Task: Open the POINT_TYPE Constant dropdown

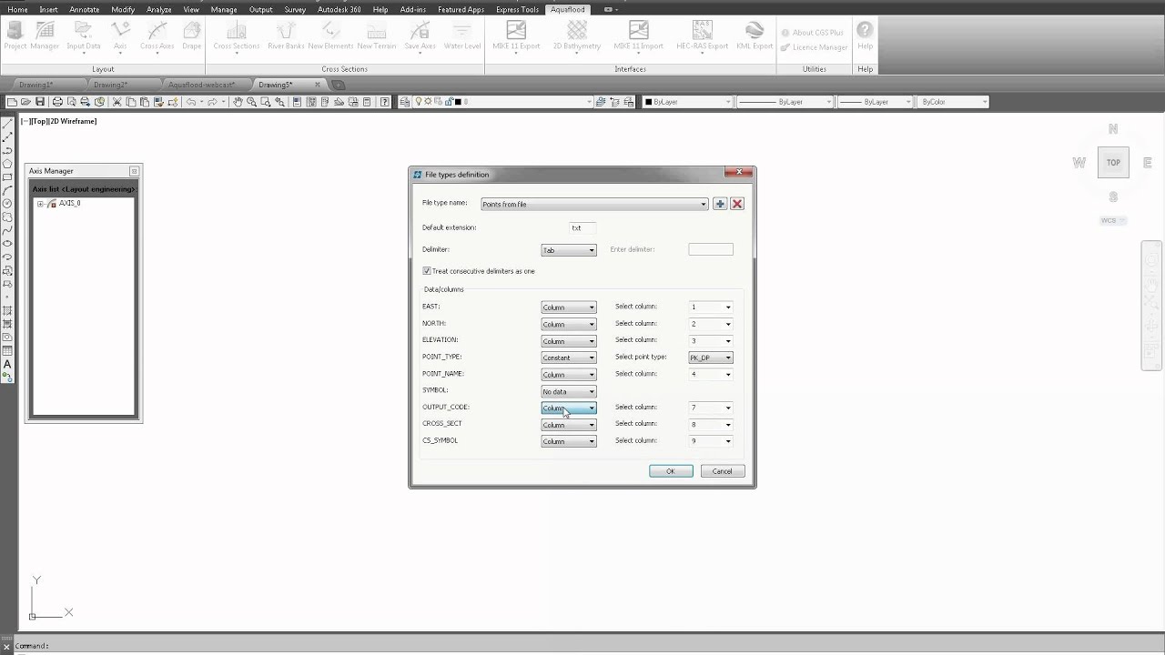Action: coord(569,358)
